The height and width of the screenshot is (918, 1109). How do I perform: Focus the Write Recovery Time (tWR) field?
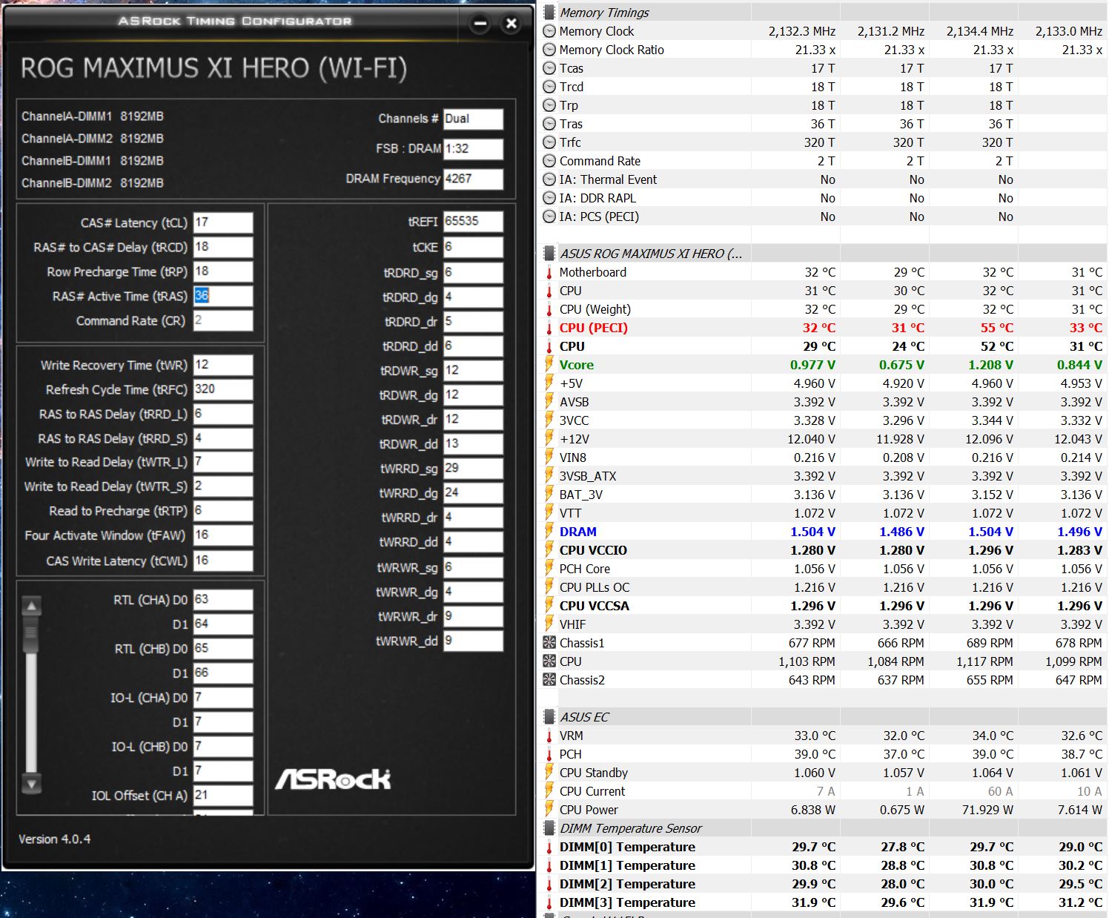(x=223, y=365)
